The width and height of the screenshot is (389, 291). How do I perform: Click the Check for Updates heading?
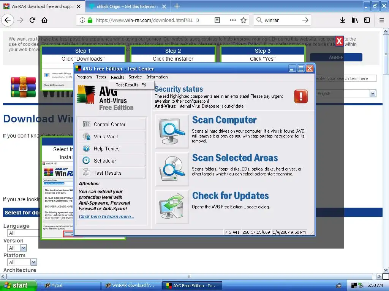coord(231,196)
